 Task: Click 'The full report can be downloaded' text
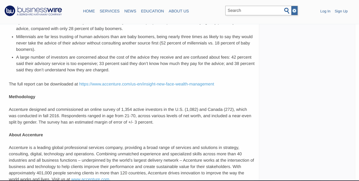[x=43, y=84]
